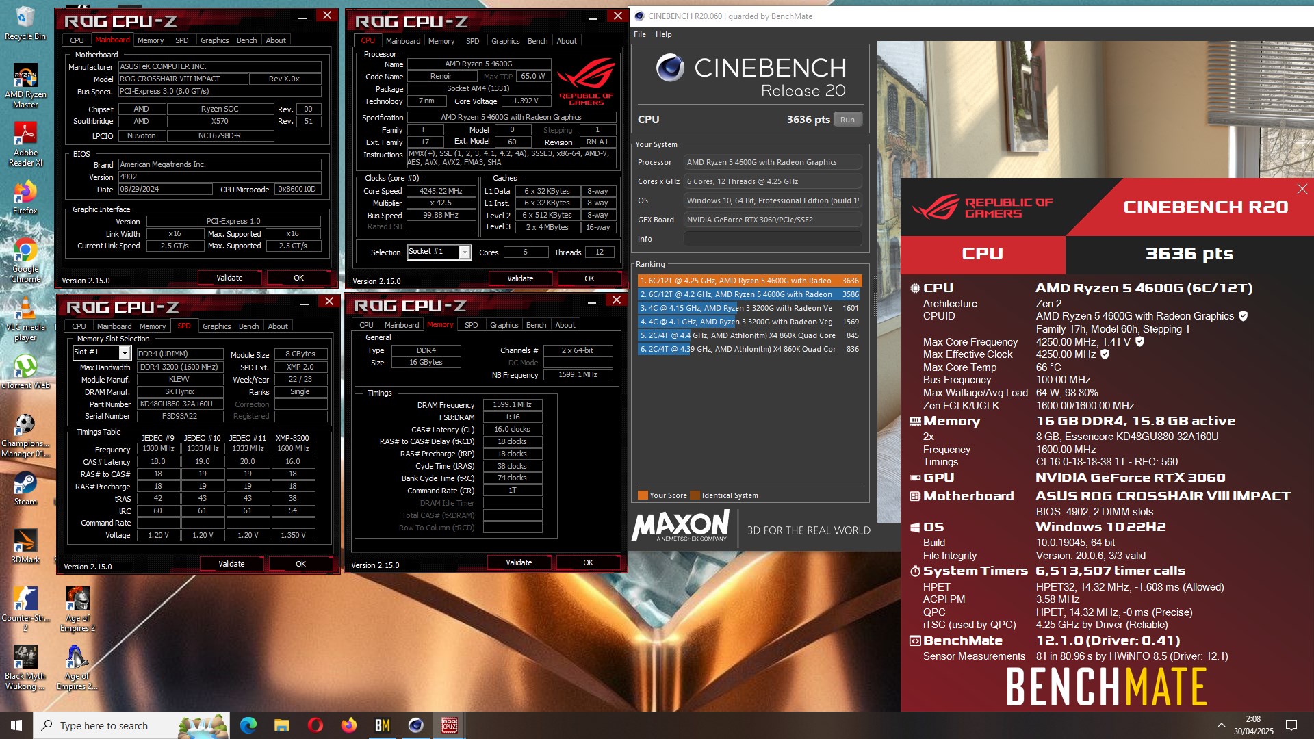Open Steam desktop icon
This screenshot has height=739, width=1314.
click(25, 489)
